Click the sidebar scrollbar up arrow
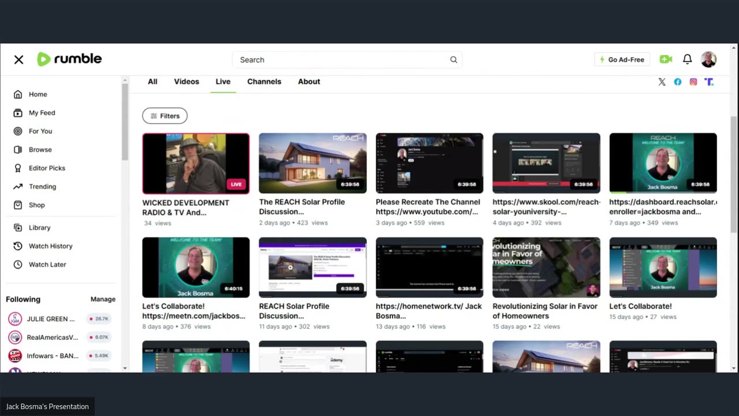The image size is (739, 416). click(125, 80)
